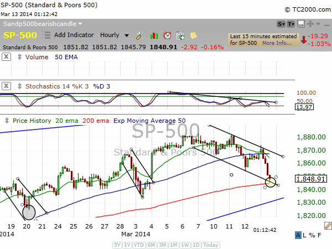The image size is (332, 249).
Task: Click the Mar 2014 date axis label
Action: [x=136, y=234]
